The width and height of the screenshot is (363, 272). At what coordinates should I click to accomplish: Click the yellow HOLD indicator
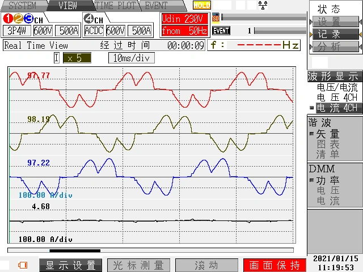pyautogui.click(x=202, y=5)
